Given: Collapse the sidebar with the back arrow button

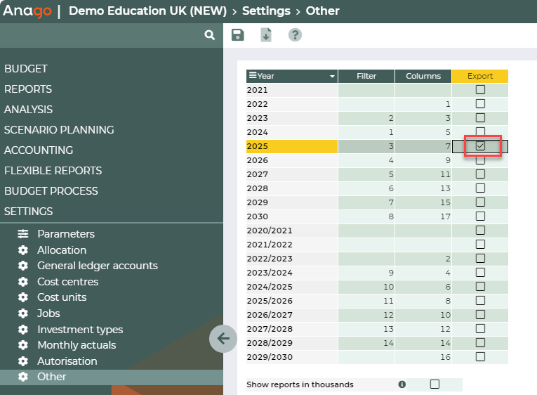Looking at the screenshot, I should pyautogui.click(x=223, y=339).
